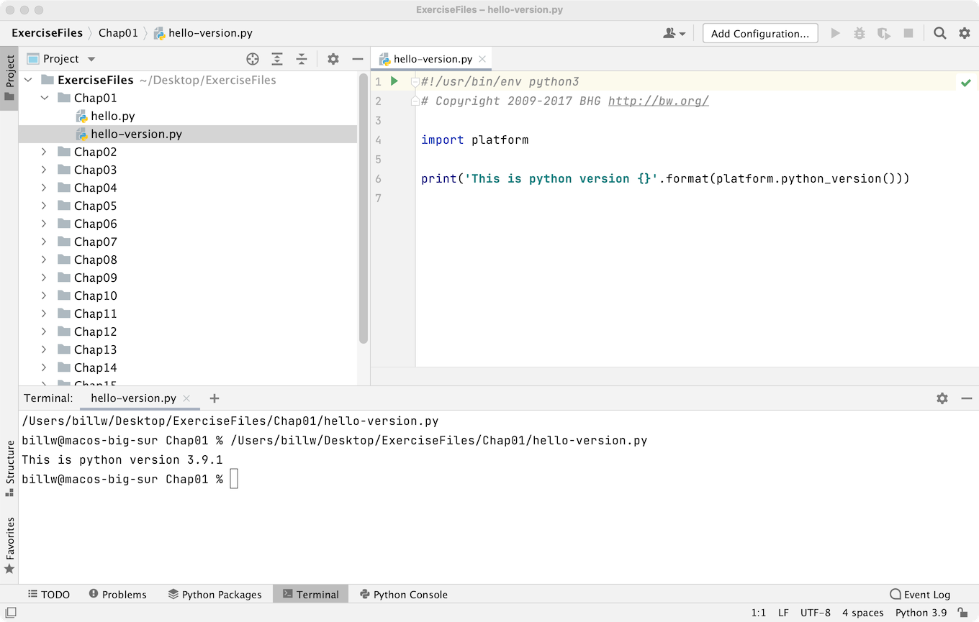Toggle the Structure side tool window

(9, 470)
